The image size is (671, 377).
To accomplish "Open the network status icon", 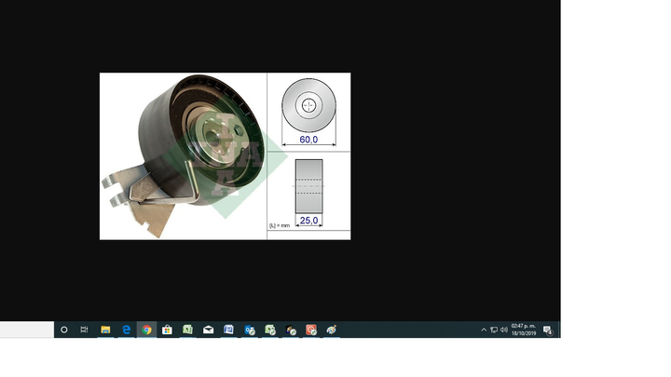I will pos(494,330).
